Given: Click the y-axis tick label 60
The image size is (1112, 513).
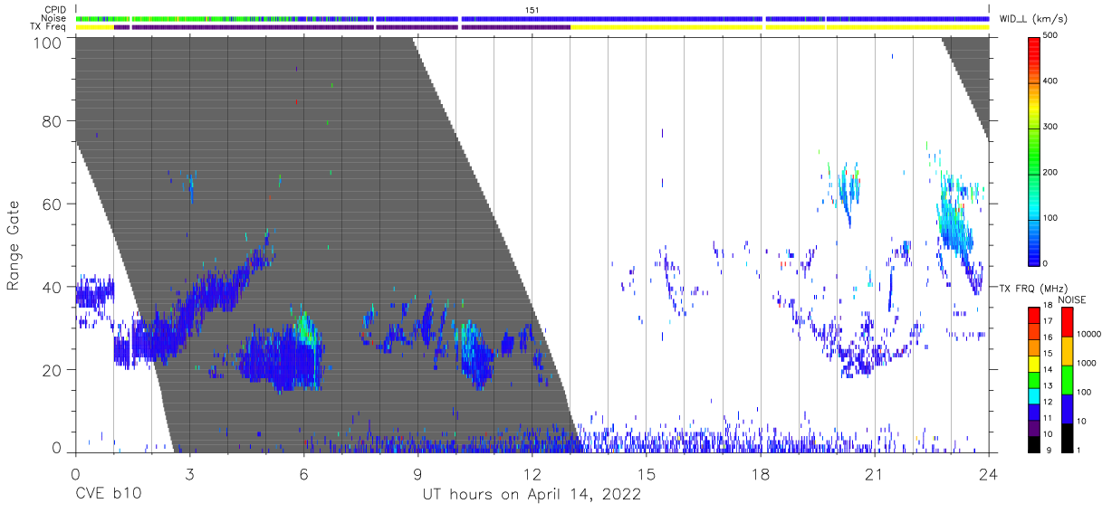Looking at the screenshot, I should [x=52, y=204].
